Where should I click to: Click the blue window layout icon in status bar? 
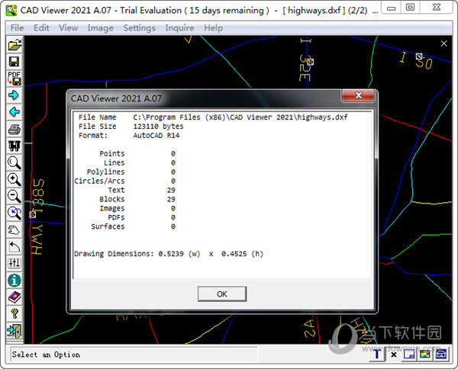click(409, 355)
